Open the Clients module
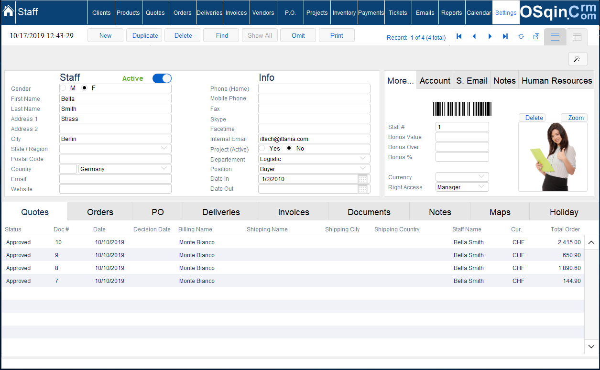600x370 pixels. (x=101, y=12)
